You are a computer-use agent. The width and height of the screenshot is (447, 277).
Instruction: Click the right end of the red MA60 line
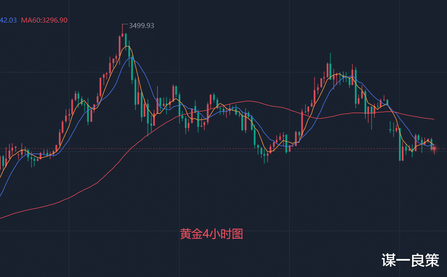click(433, 119)
